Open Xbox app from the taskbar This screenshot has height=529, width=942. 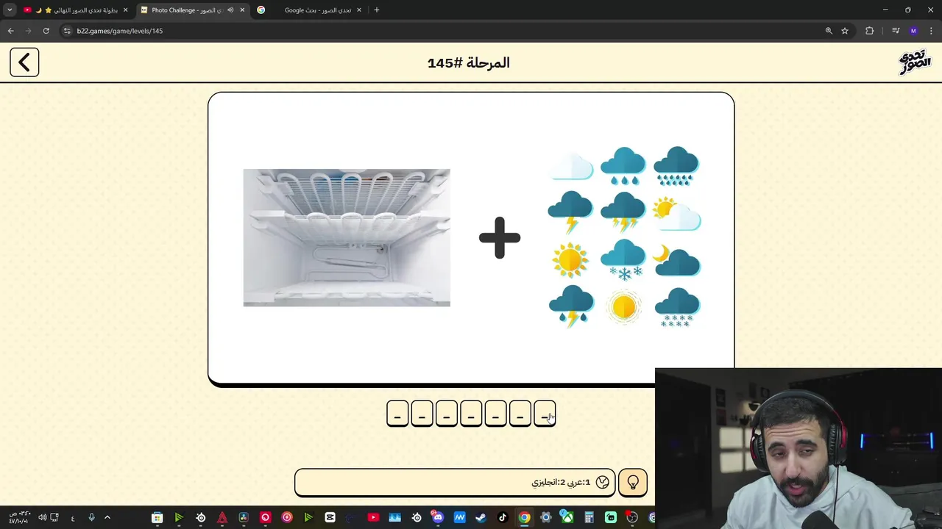pyautogui.click(x=567, y=518)
